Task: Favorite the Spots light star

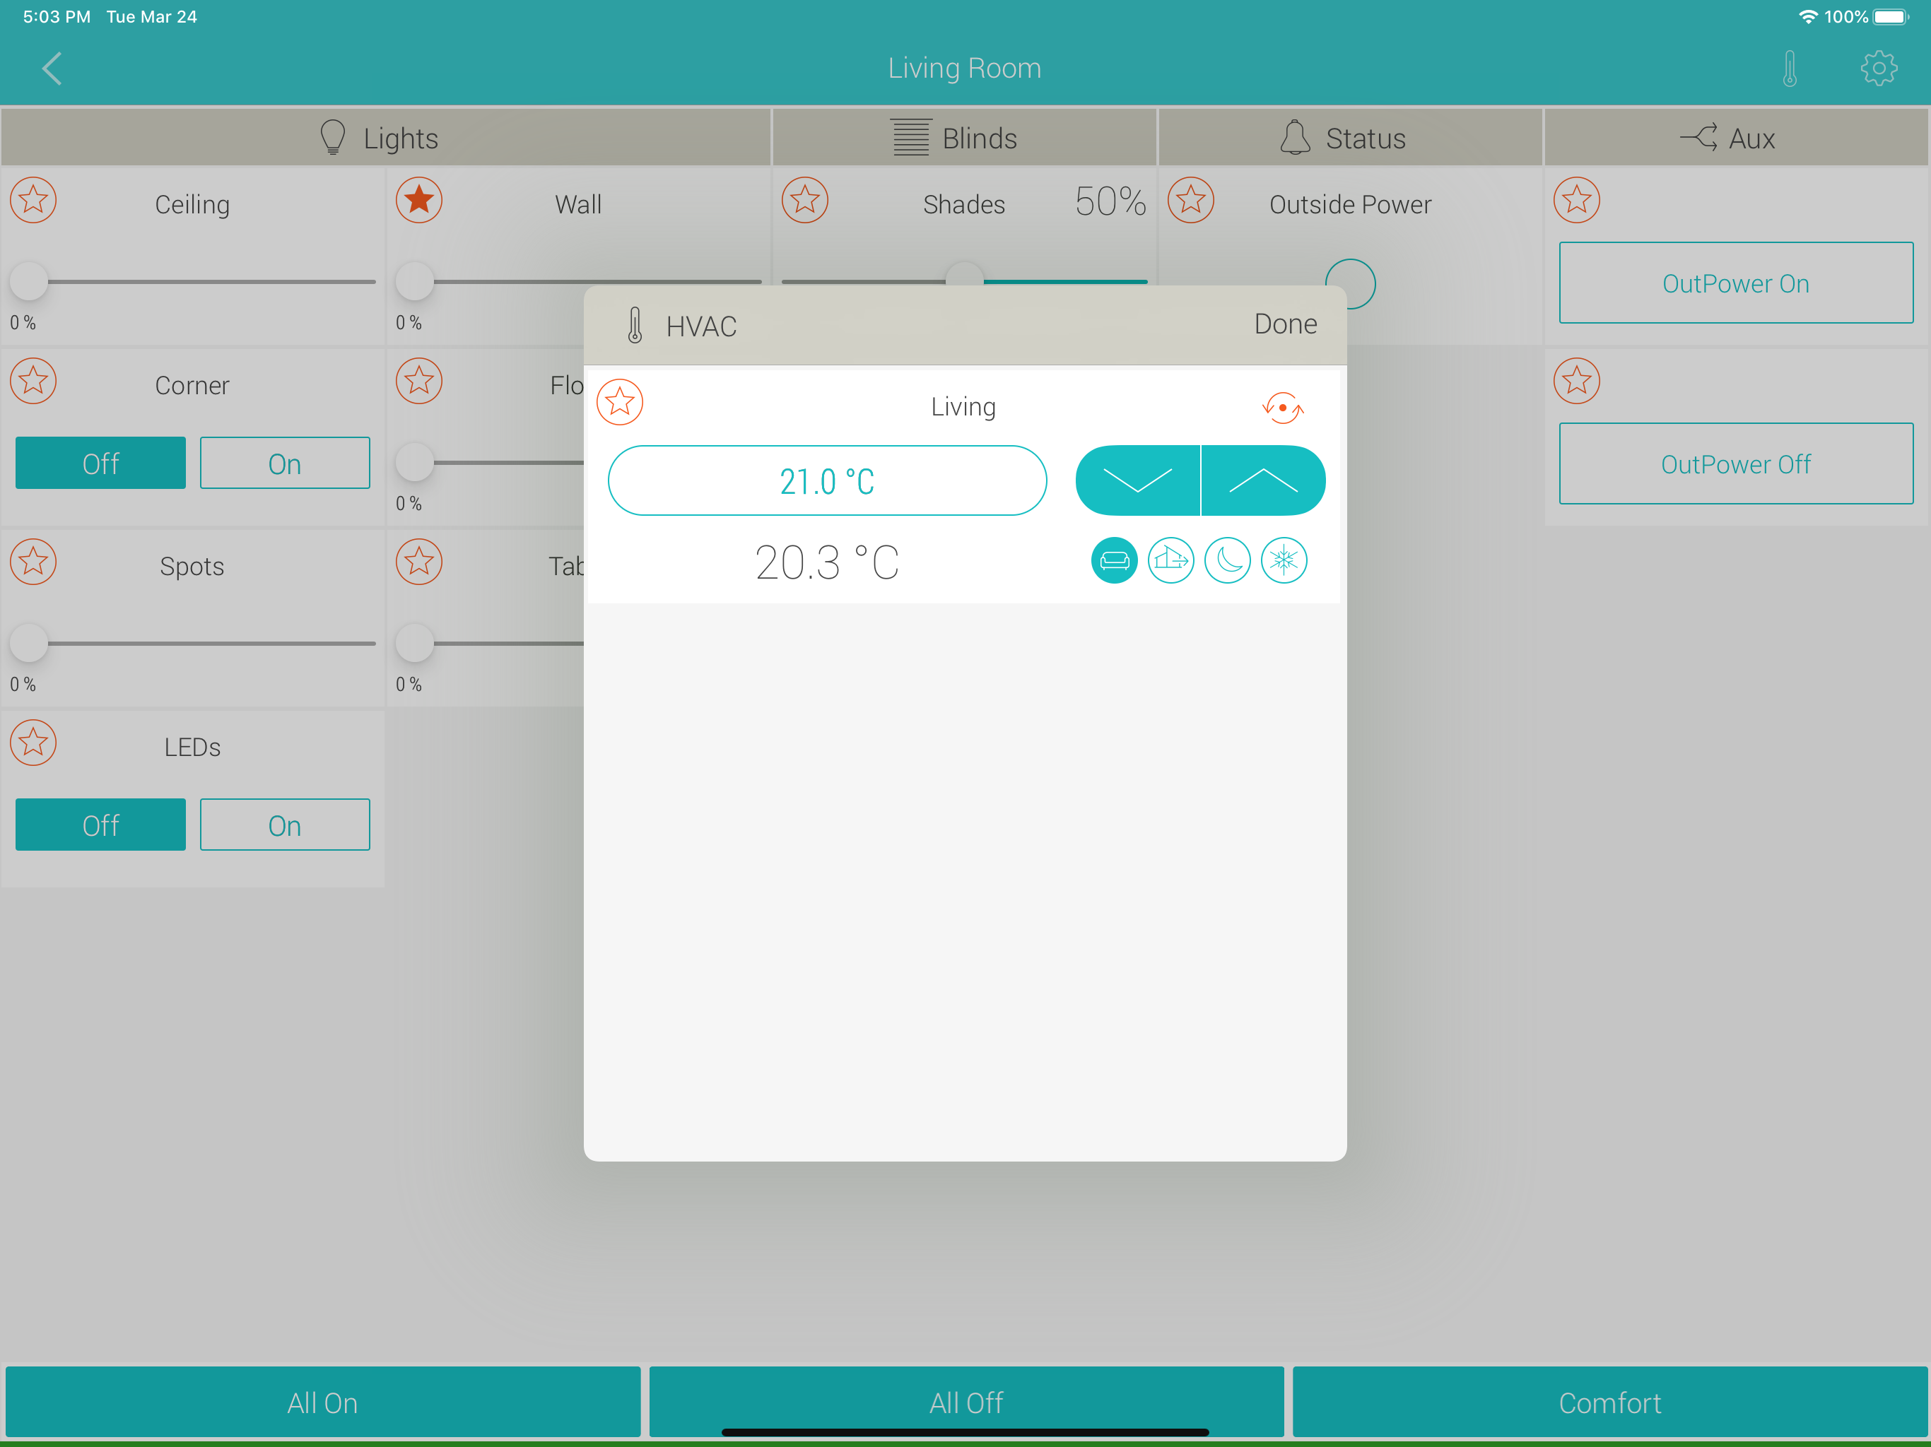Action: point(33,561)
